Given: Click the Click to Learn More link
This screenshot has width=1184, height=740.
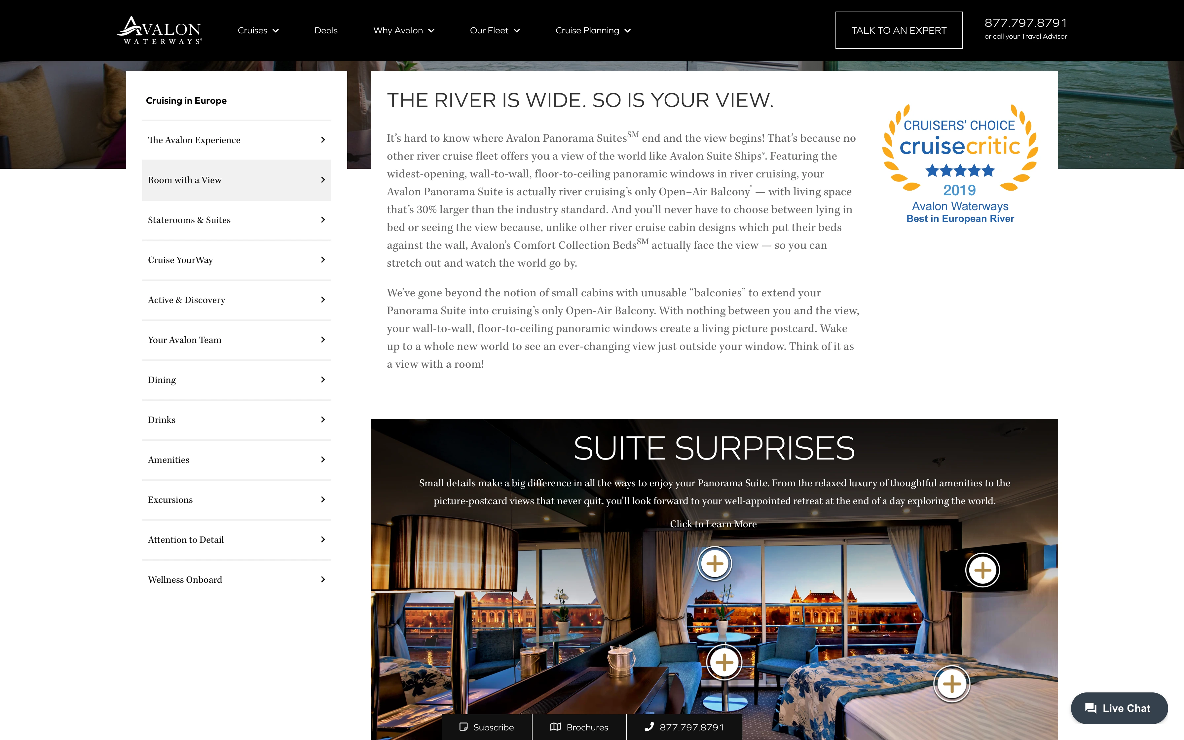Looking at the screenshot, I should pos(714,524).
